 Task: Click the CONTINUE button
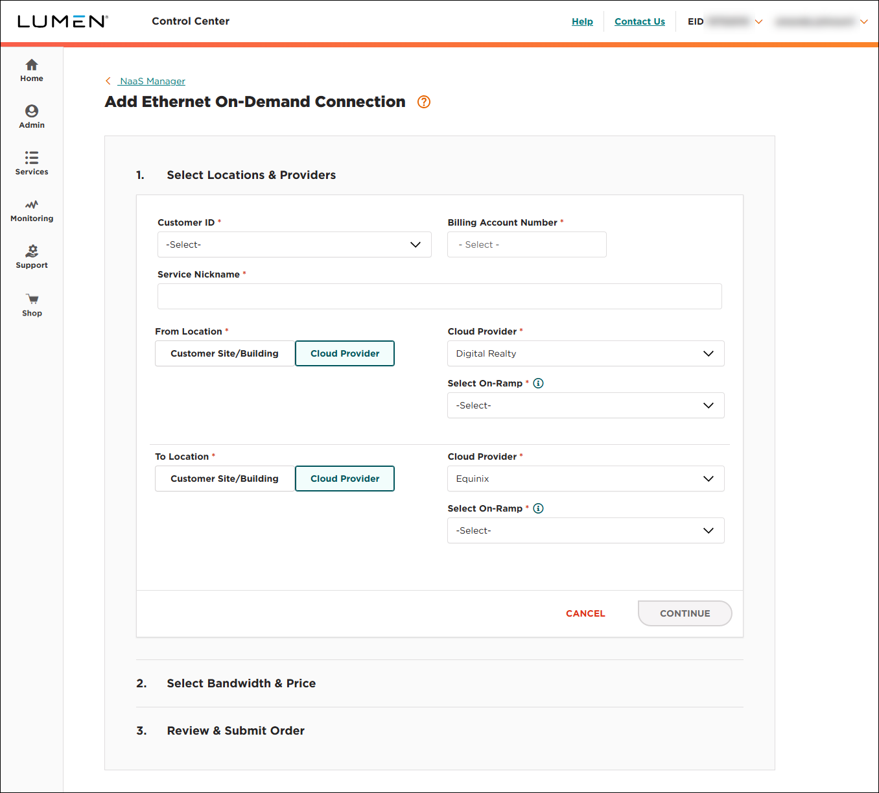(x=685, y=613)
